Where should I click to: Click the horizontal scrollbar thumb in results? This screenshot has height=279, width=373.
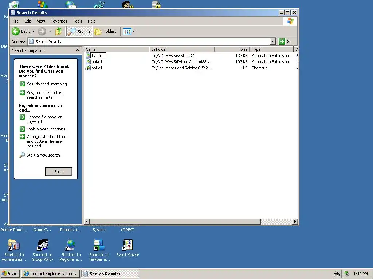tap(175, 221)
